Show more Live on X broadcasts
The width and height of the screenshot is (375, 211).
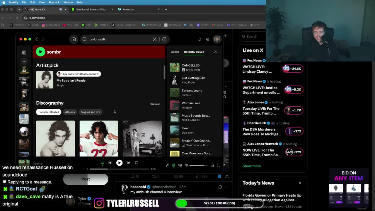251,166
